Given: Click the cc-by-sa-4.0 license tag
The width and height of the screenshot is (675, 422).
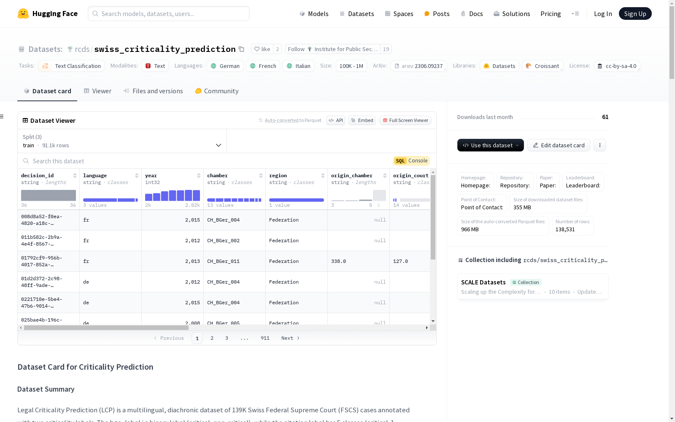Looking at the screenshot, I should [617, 66].
